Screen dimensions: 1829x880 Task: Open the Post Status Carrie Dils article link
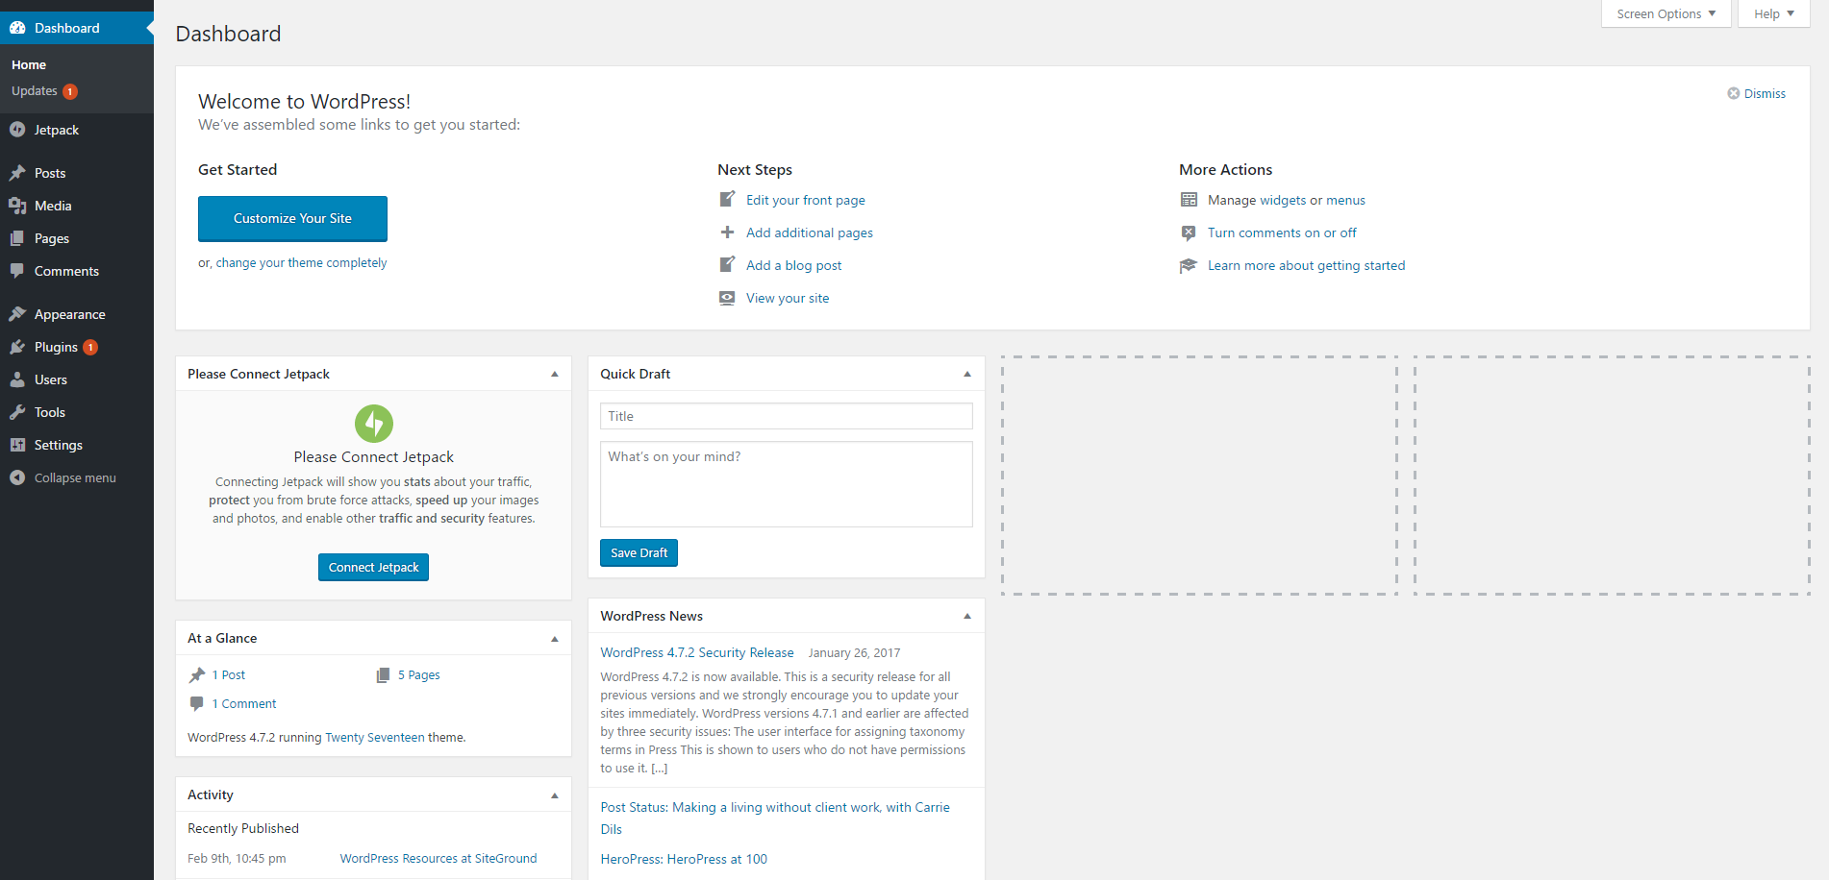click(x=775, y=818)
